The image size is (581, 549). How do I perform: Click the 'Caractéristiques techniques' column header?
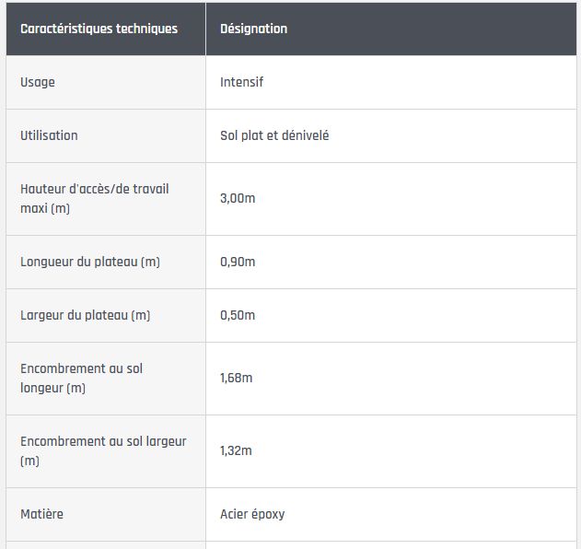99,29
